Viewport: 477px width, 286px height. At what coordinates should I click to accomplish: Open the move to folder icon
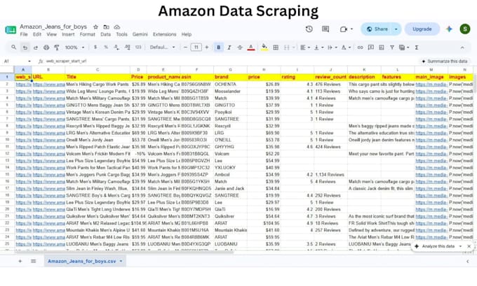[x=106, y=27]
